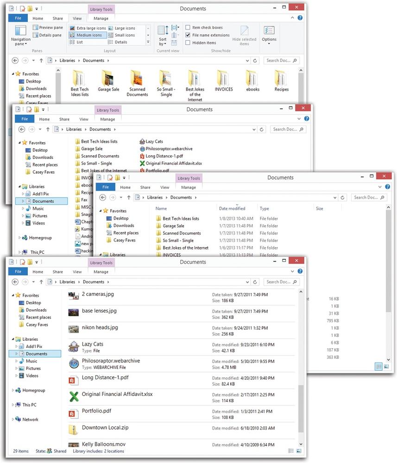Go back in the second window
397x463 pixels.
22,129
